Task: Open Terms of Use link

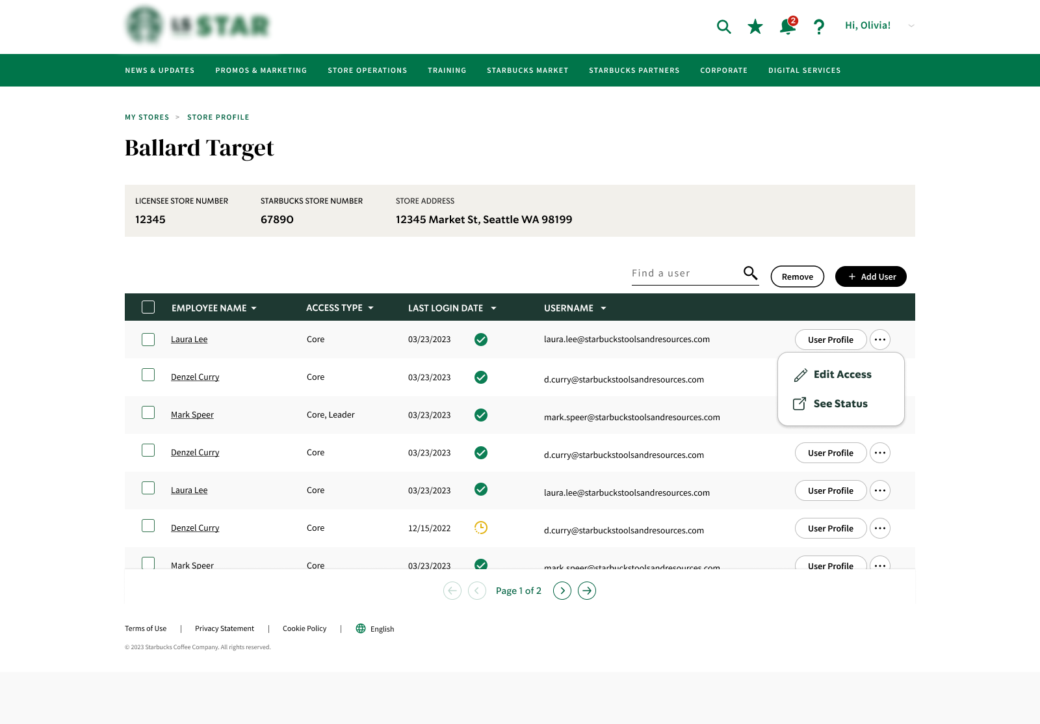Action: 146,628
